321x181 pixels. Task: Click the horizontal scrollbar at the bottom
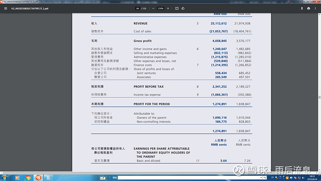(x=160, y=172)
